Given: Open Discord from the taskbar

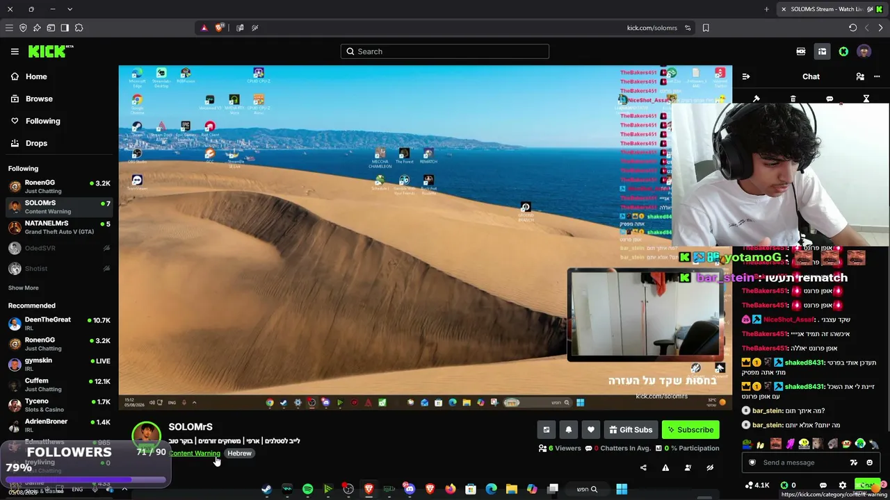Looking at the screenshot, I should pos(410,489).
